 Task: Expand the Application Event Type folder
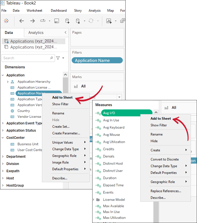3,123
